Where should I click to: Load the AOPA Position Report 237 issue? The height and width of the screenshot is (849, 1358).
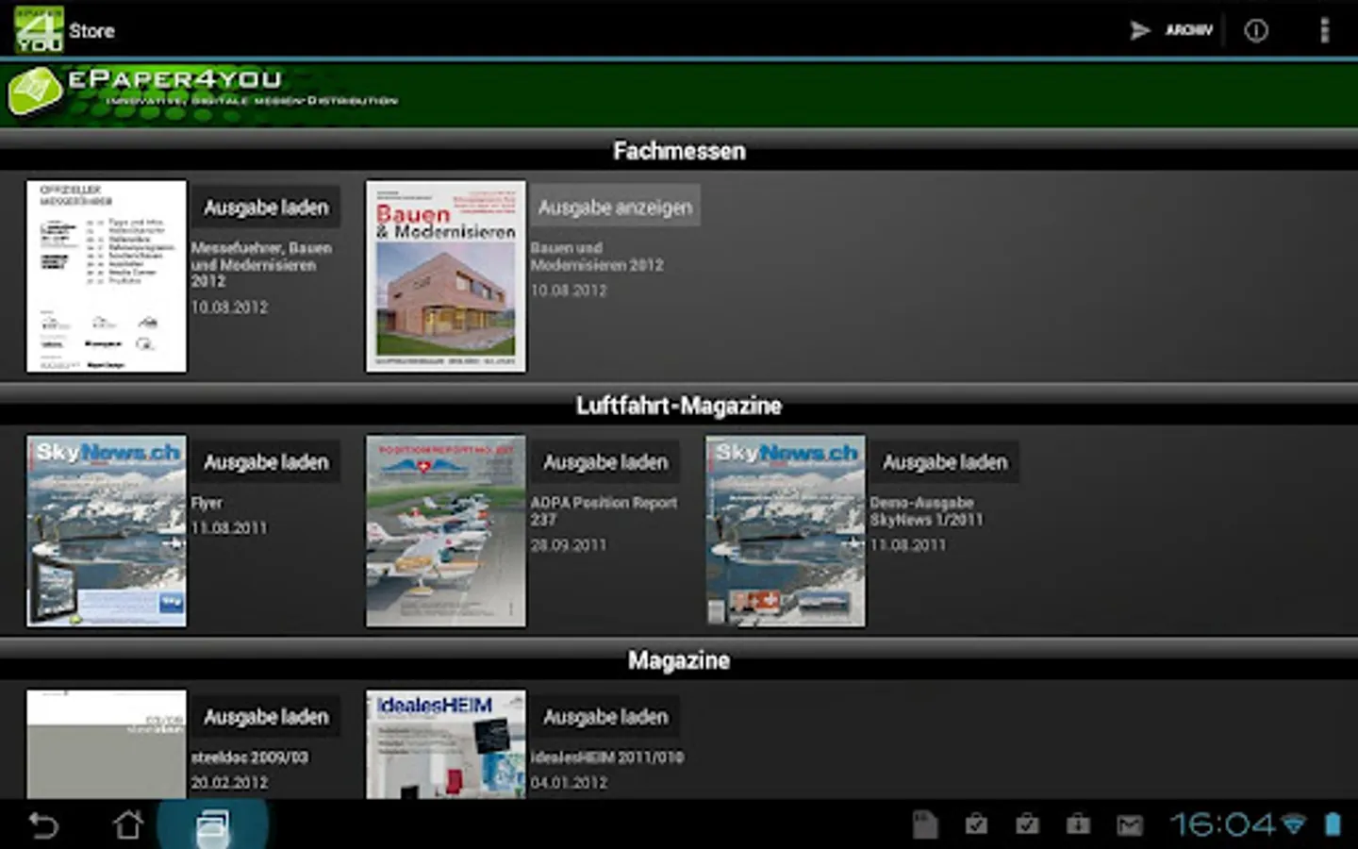605,462
